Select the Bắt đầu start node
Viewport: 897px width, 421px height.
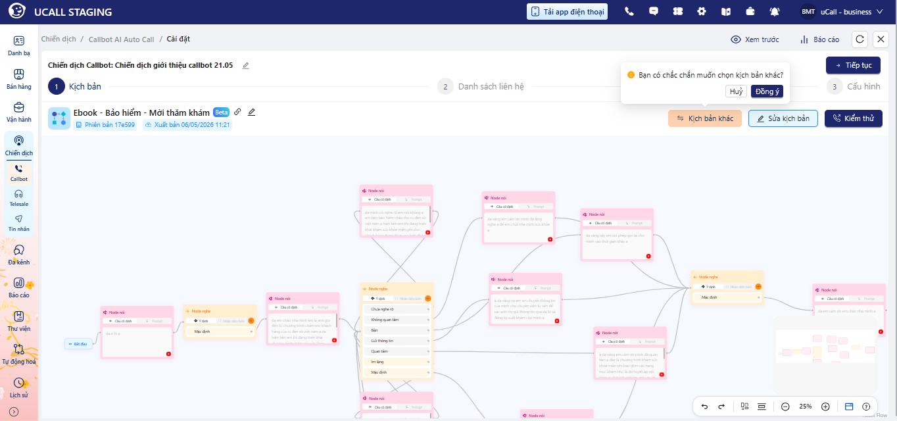(78, 344)
